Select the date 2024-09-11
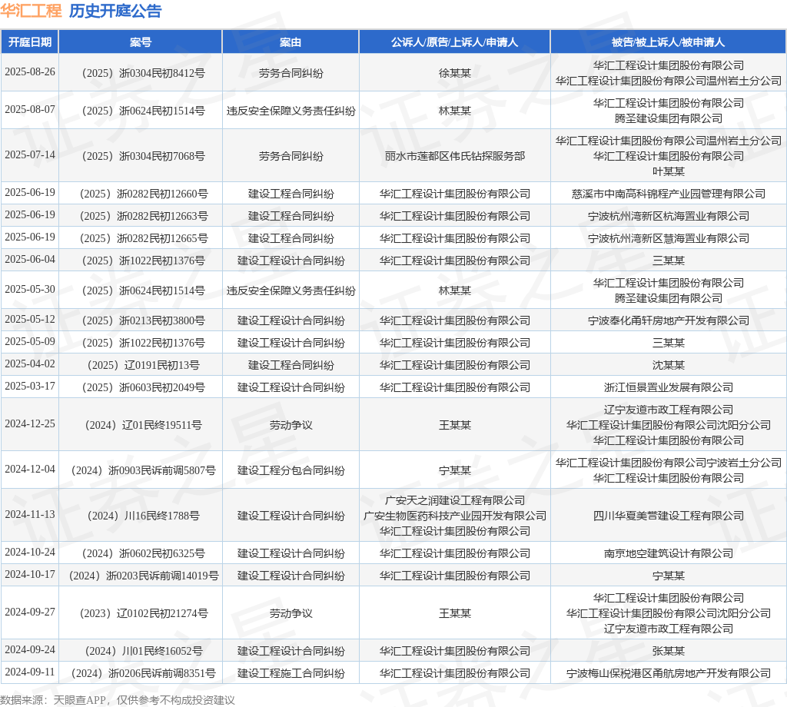This screenshot has height=707, width=787. pyautogui.click(x=30, y=672)
